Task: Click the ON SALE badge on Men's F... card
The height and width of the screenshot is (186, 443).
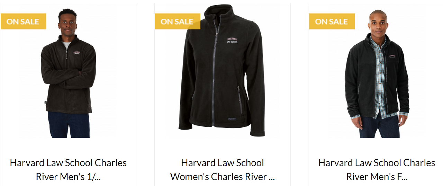Action: click(332, 21)
